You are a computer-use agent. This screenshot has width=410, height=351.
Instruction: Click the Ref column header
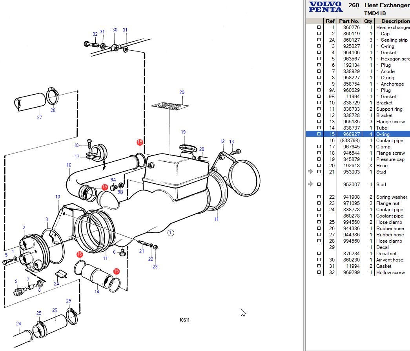(330, 21)
